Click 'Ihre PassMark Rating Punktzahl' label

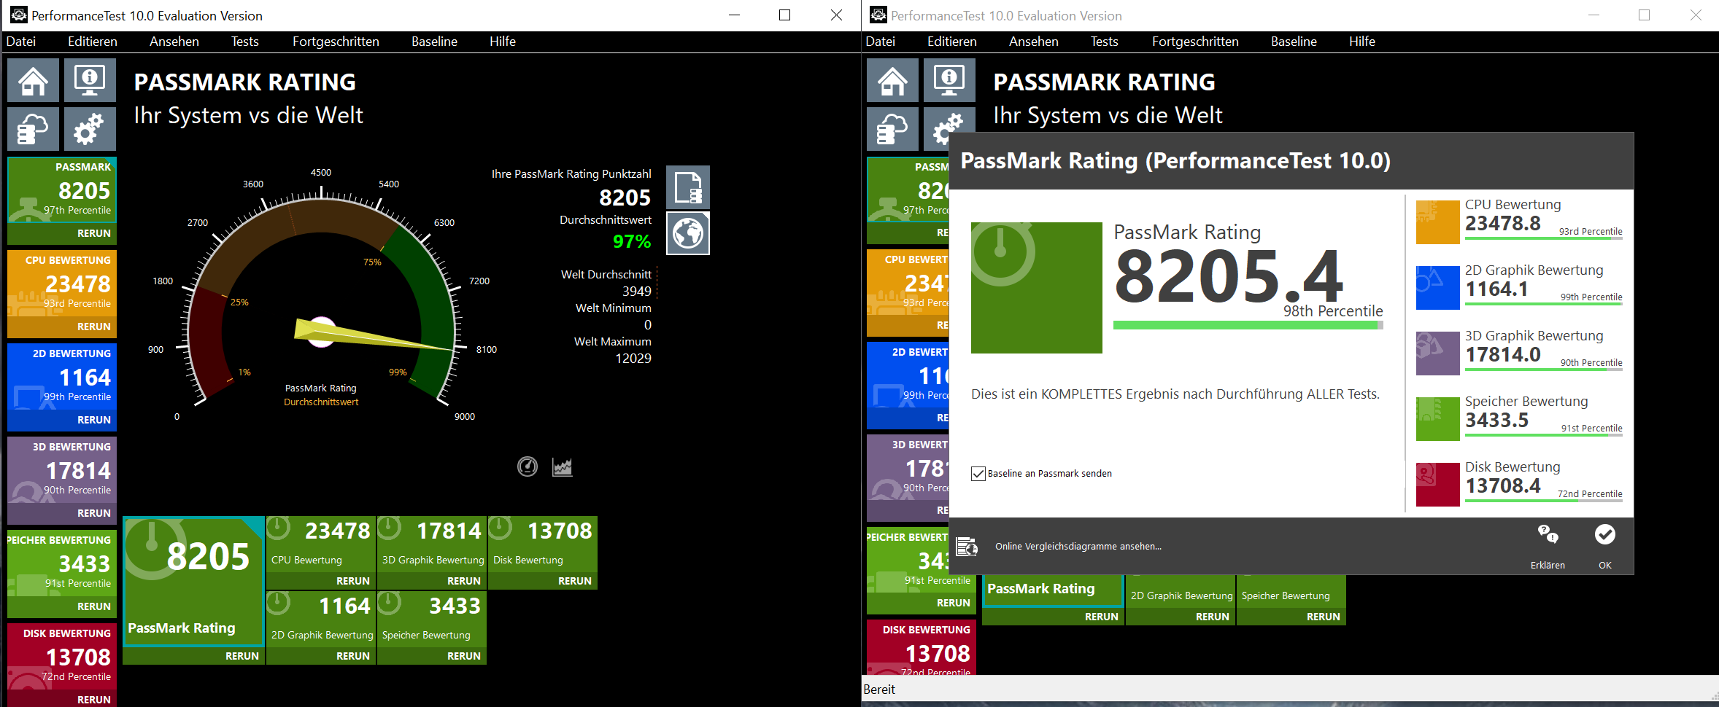click(571, 174)
